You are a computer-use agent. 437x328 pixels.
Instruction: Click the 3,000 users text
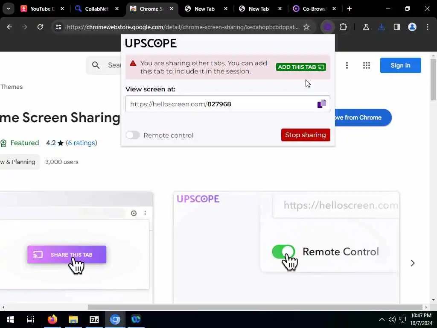[x=61, y=162]
